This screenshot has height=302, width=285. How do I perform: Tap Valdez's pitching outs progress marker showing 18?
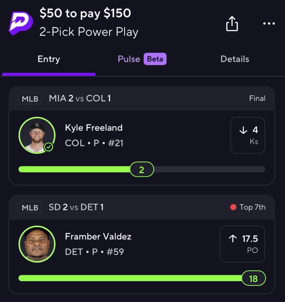click(253, 278)
